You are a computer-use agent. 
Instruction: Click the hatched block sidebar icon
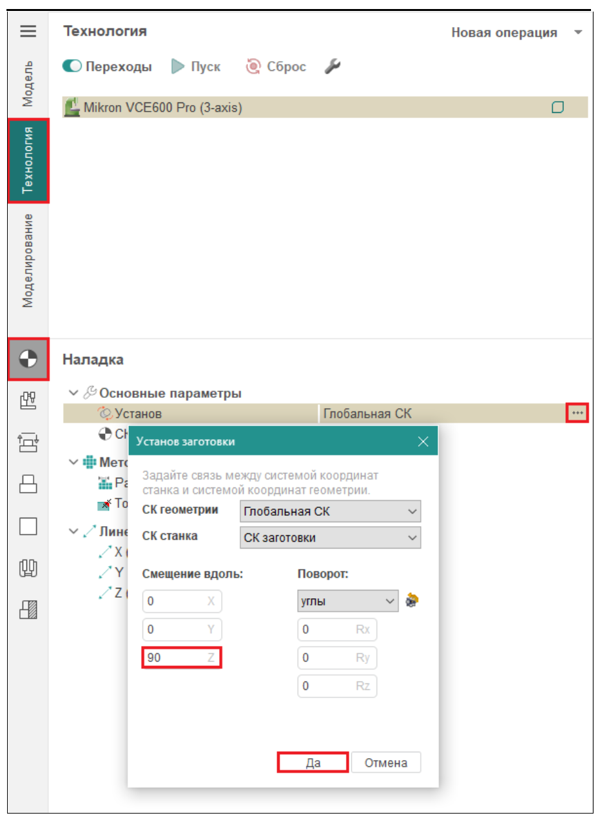28,610
